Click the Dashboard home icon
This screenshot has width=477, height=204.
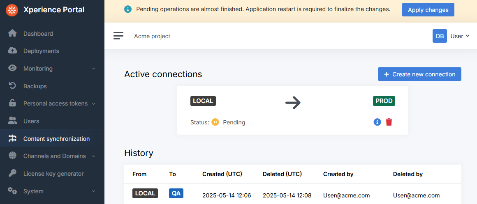pyautogui.click(x=13, y=33)
